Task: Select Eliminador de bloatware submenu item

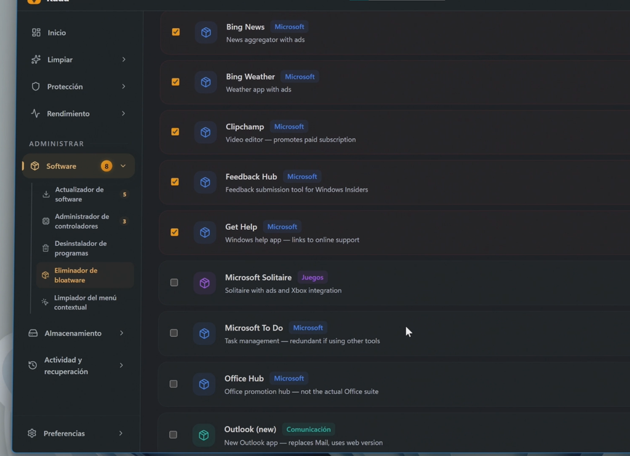Action: [x=85, y=275]
